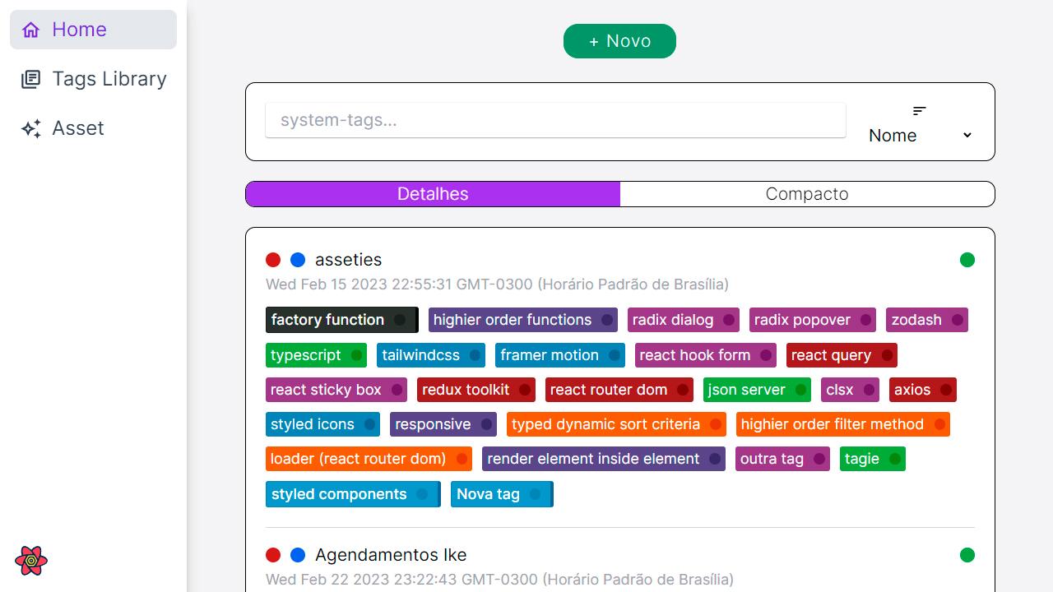
Task: Click the Asset sparkles icon
Action: pos(31,128)
